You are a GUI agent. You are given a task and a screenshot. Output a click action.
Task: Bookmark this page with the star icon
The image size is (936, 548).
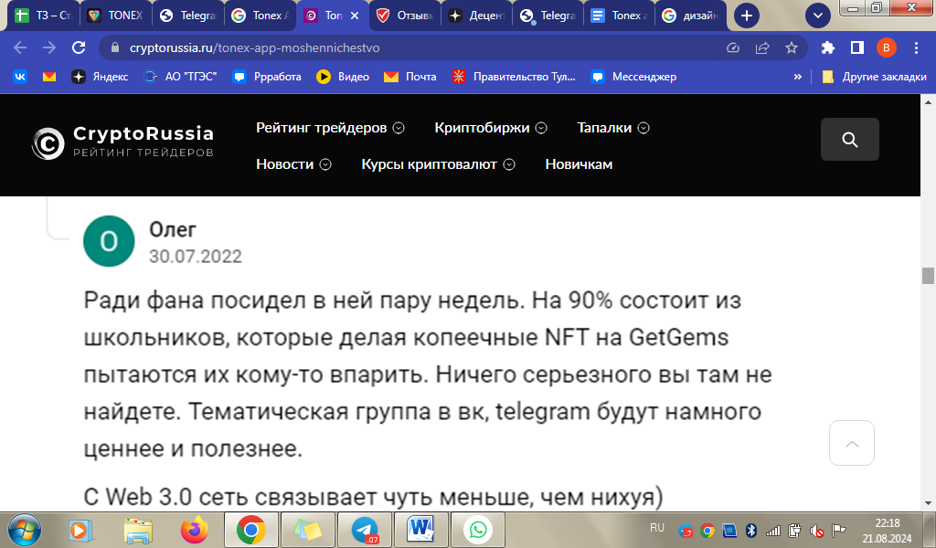791,47
